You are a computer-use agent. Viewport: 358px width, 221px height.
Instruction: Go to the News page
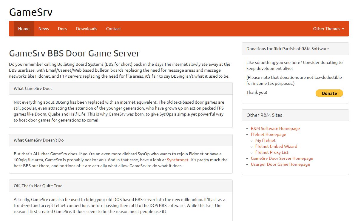coord(44,29)
